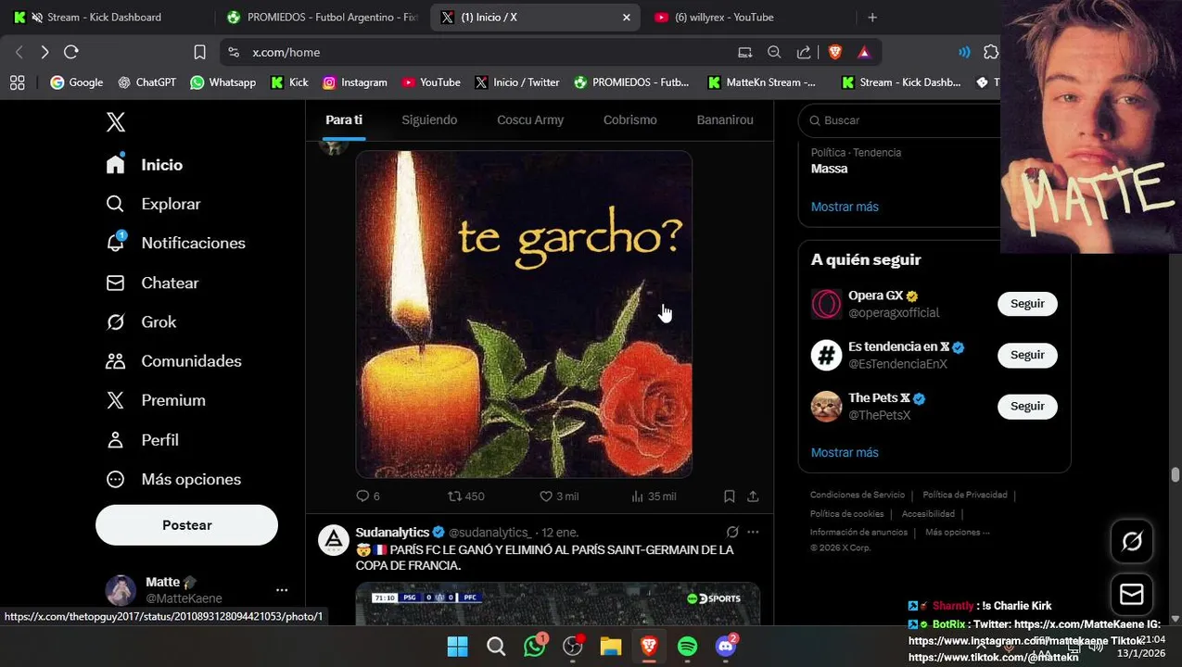The image size is (1182, 667).
Task: Open account menu dots next to Matte
Action: pyautogui.click(x=282, y=590)
